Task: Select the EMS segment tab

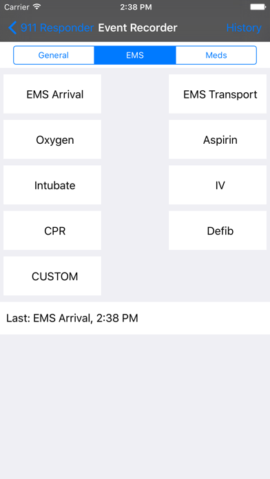Action: (x=135, y=55)
